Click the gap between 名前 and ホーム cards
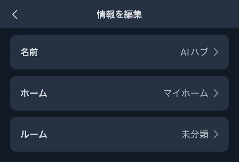This screenshot has height=162, width=239. click(x=120, y=73)
